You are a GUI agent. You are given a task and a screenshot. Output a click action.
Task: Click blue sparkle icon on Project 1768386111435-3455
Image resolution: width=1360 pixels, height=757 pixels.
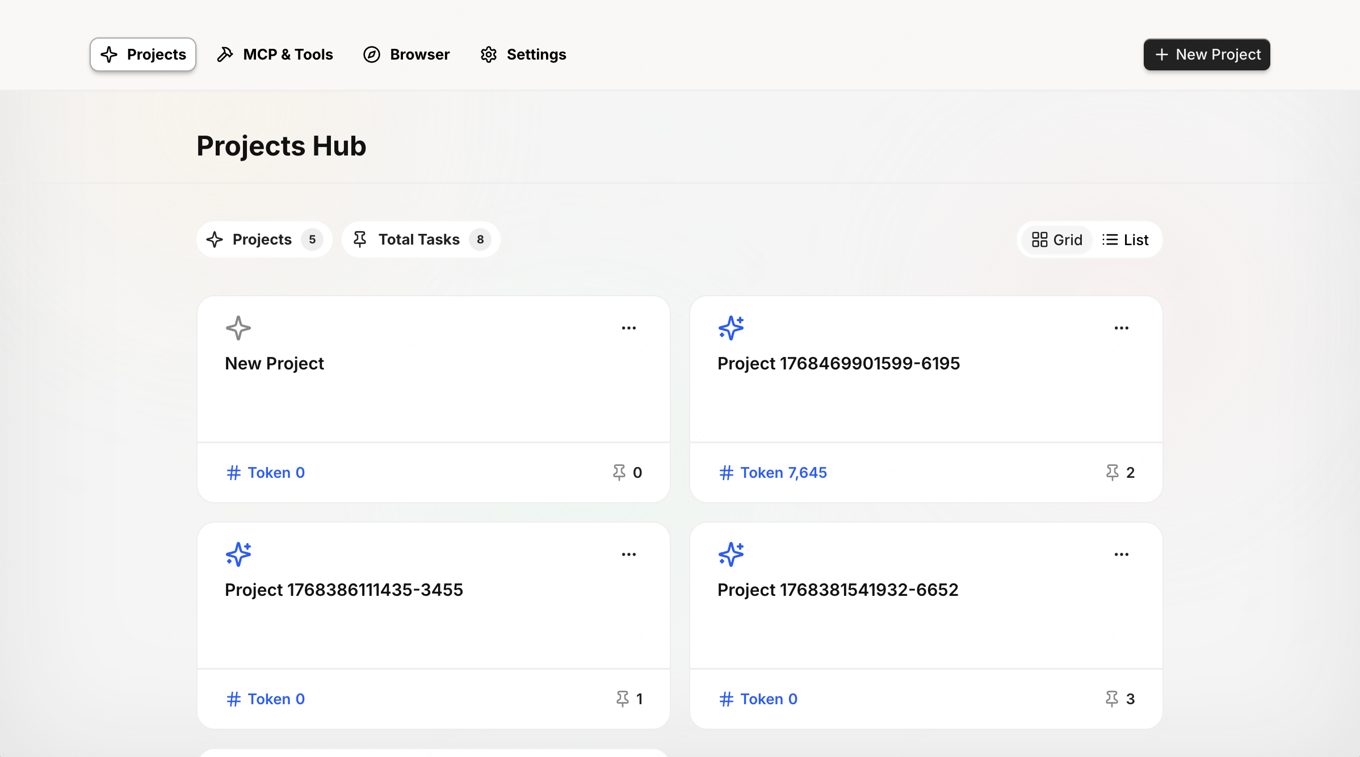point(238,554)
